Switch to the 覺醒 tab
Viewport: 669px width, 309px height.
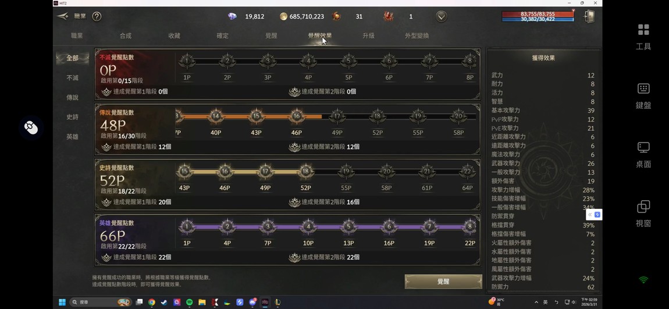point(271,36)
